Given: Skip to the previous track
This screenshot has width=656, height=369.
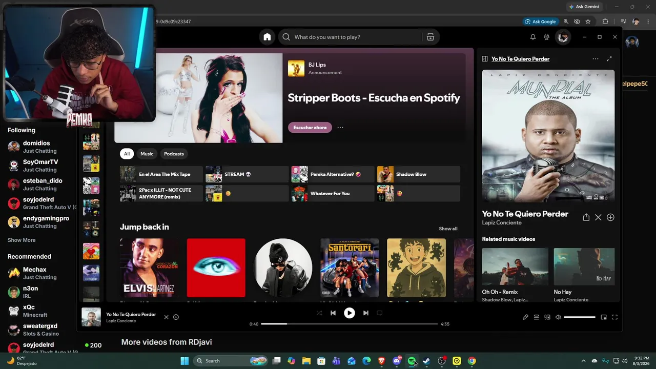Looking at the screenshot, I should pyautogui.click(x=333, y=313).
